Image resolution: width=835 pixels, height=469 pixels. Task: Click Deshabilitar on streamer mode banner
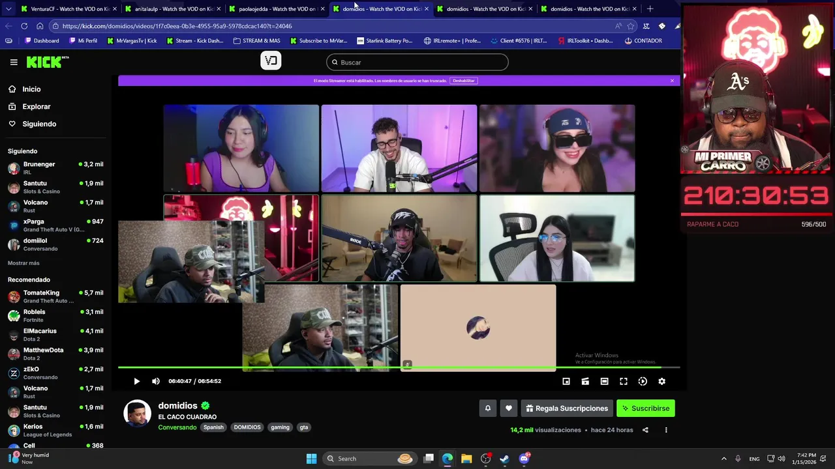[464, 81]
